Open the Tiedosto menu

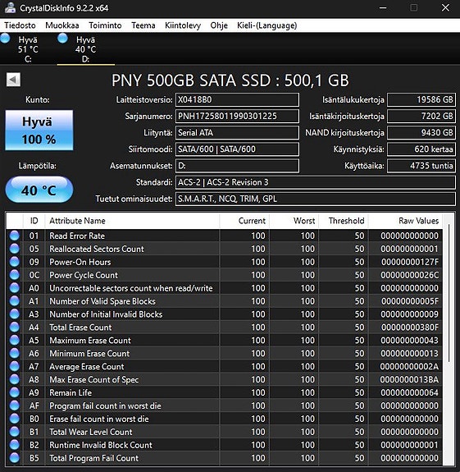point(20,25)
